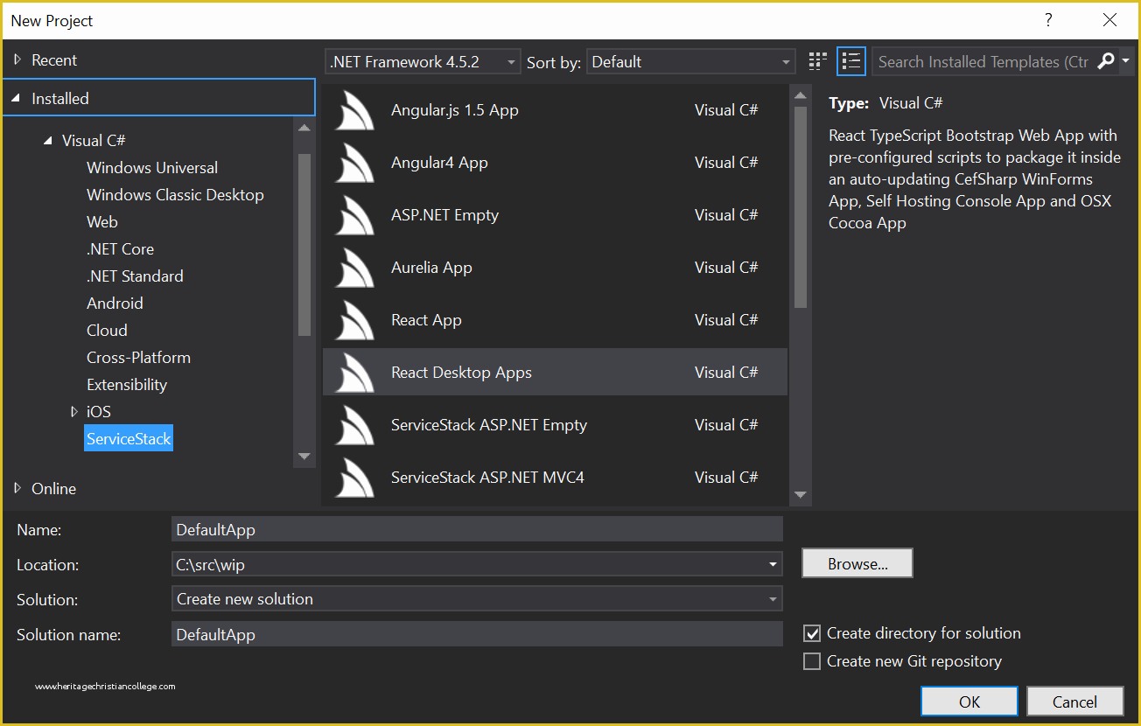Click the ASP.NET Empty template icon

(x=355, y=215)
